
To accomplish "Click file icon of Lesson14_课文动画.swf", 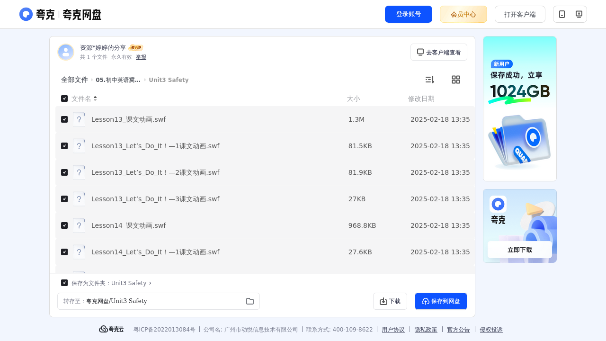I will (x=79, y=225).
